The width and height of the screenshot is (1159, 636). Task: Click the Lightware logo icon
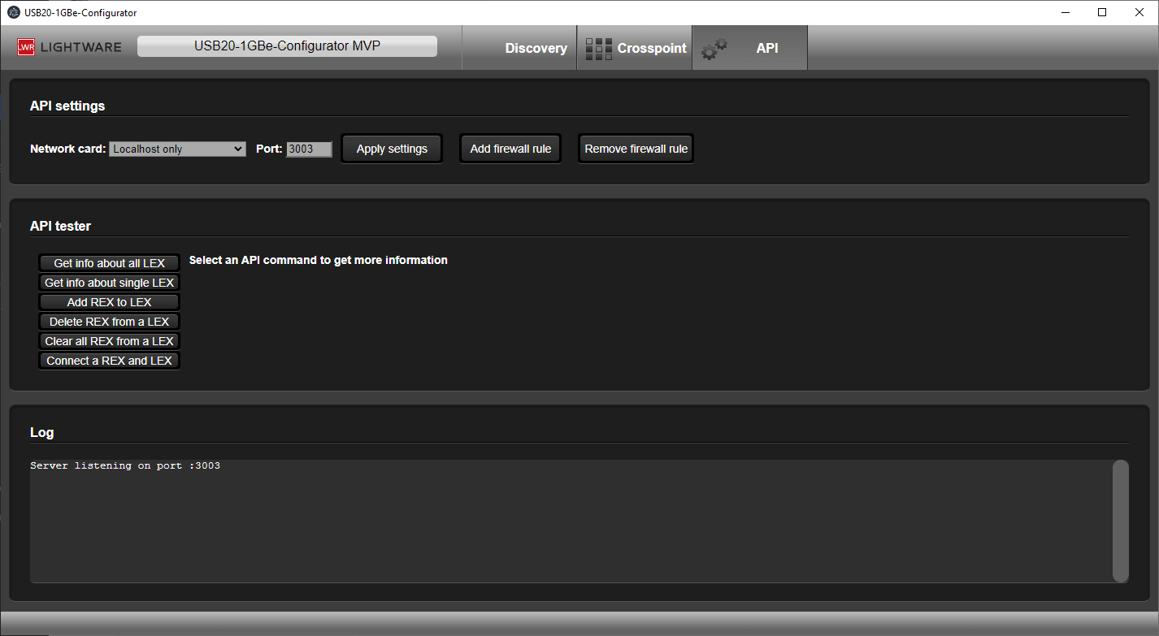pyautogui.click(x=26, y=47)
